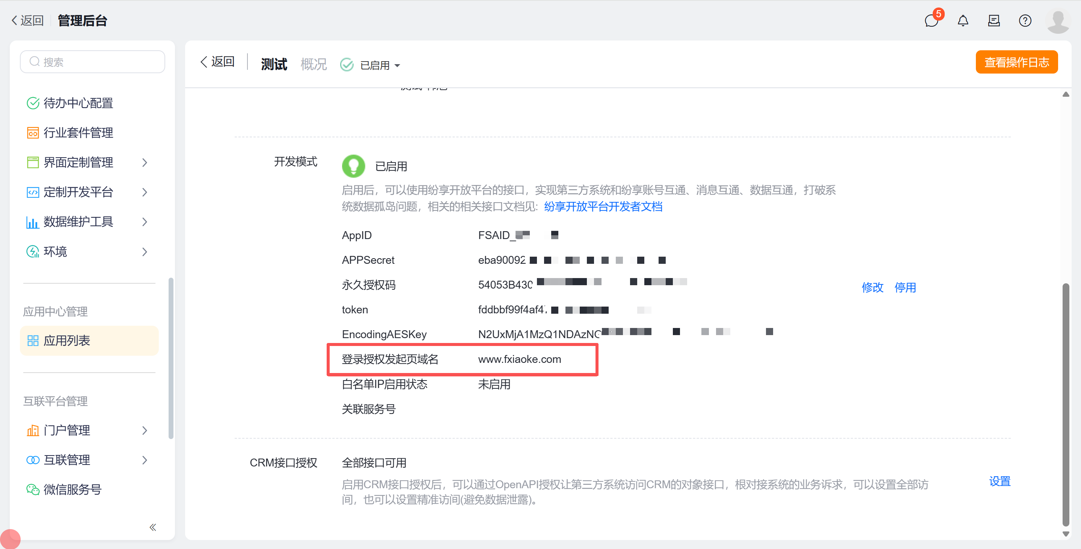Switch to the 概况 tab
The width and height of the screenshot is (1081, 549).
pyautogui.click(x=313, y=64)
